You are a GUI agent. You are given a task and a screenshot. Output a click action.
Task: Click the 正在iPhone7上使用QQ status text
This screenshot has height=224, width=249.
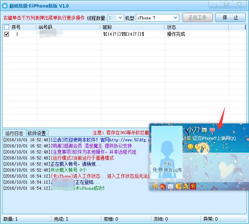(214, 138)
